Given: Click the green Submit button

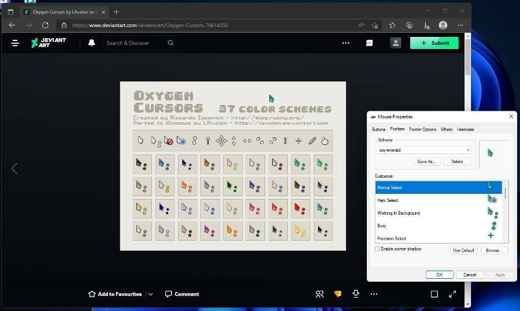Looking at the screenshot, I should (x=434, y=43).
